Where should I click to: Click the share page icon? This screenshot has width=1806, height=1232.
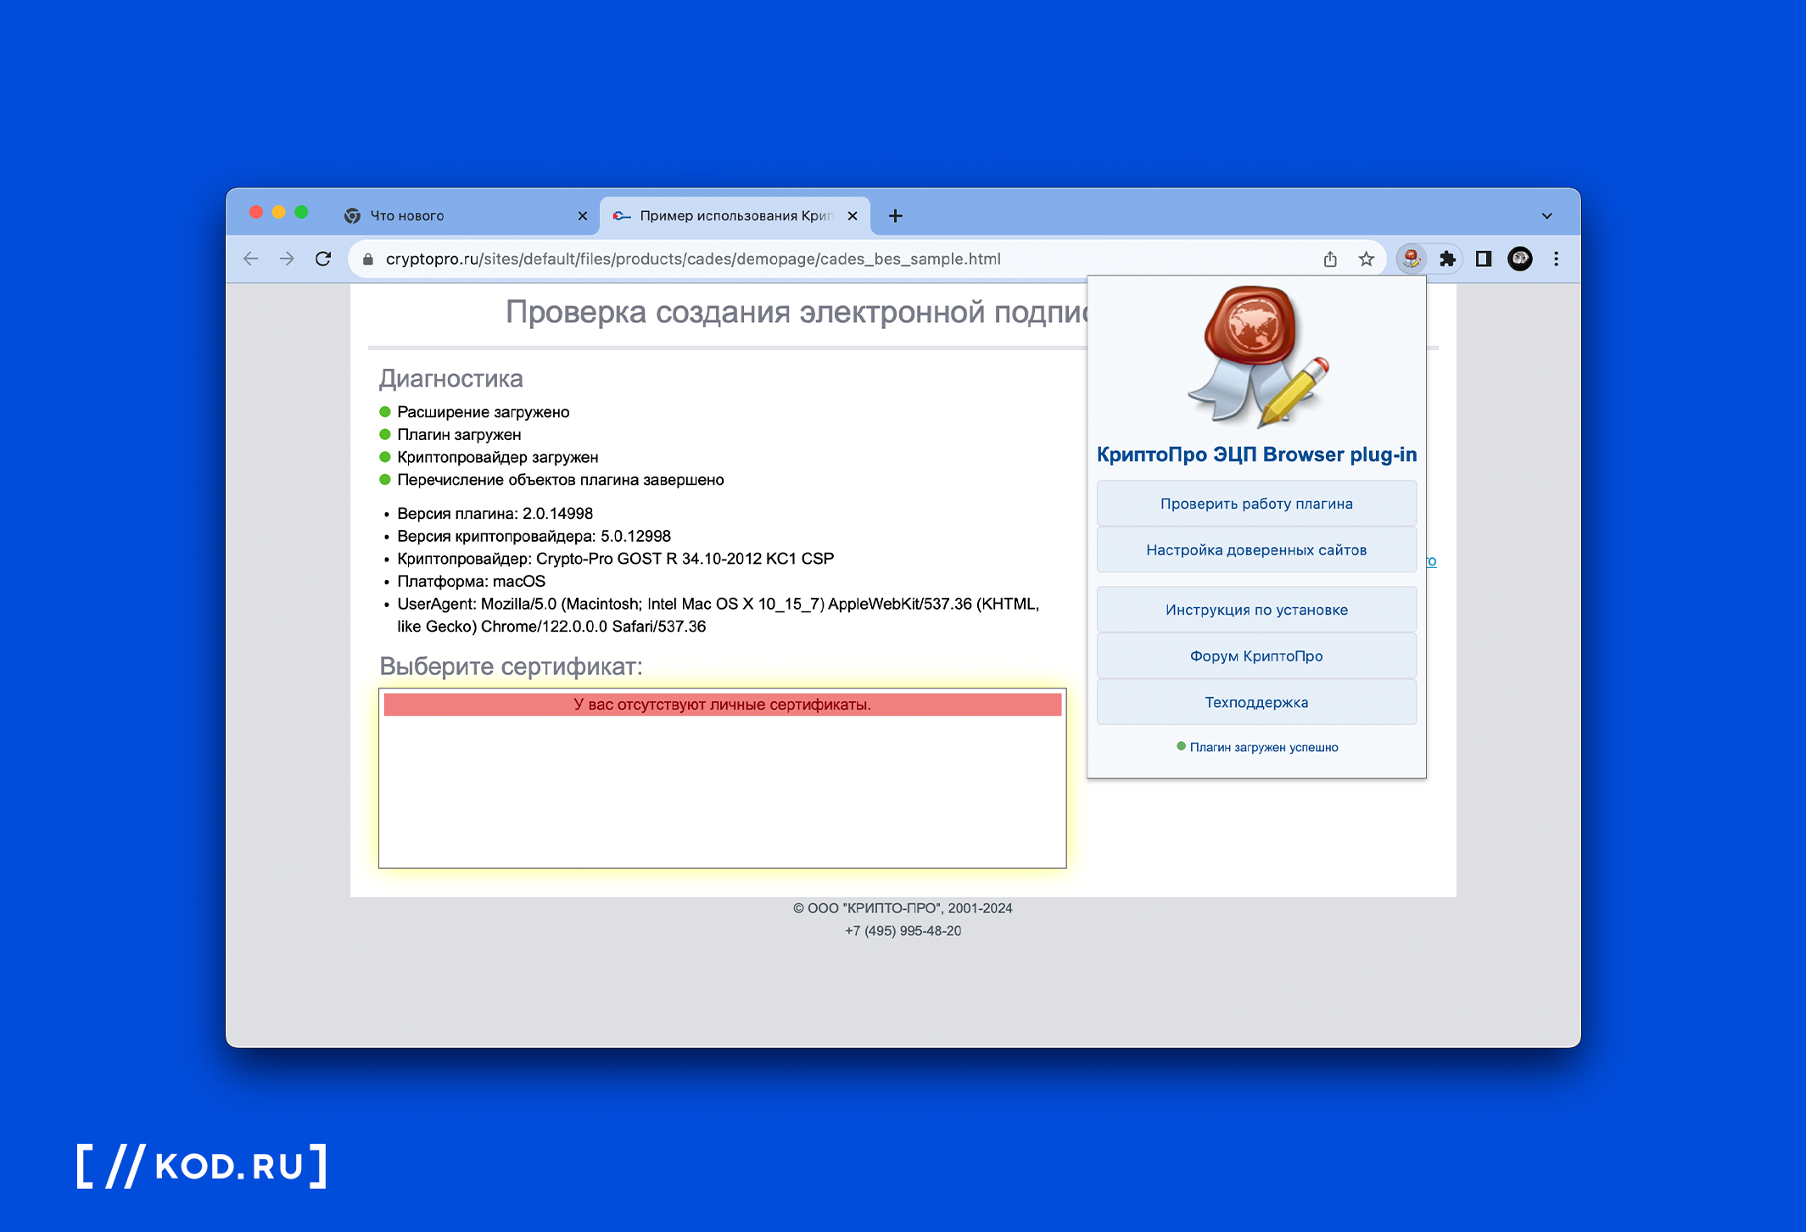[1330, 259]
